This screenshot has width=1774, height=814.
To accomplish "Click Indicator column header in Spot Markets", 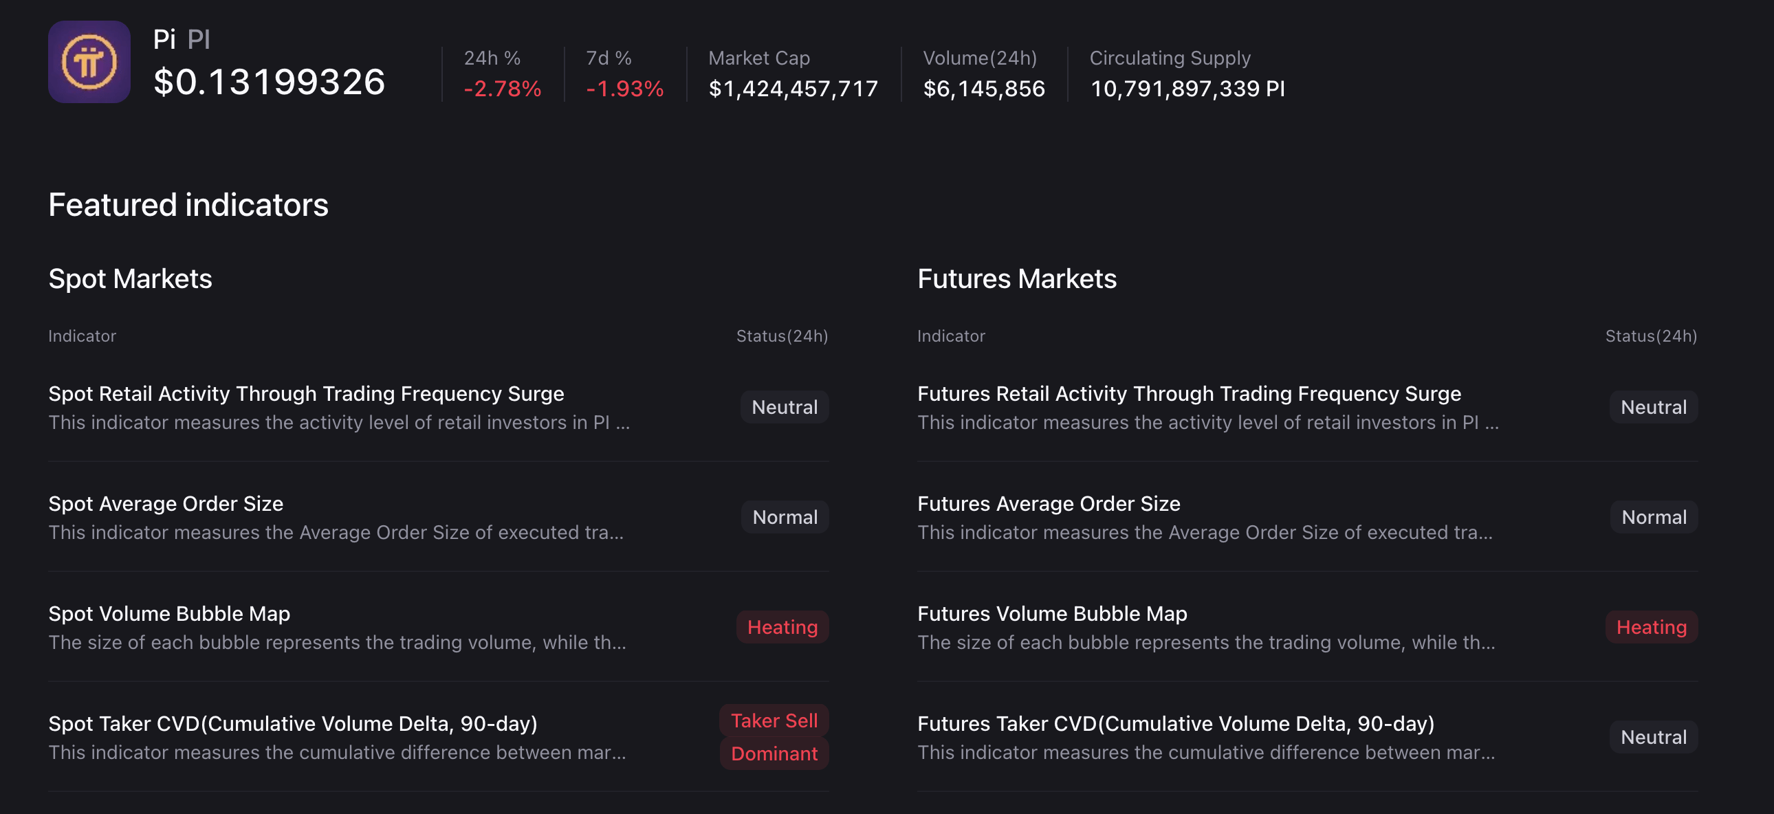I will point(82,336).
